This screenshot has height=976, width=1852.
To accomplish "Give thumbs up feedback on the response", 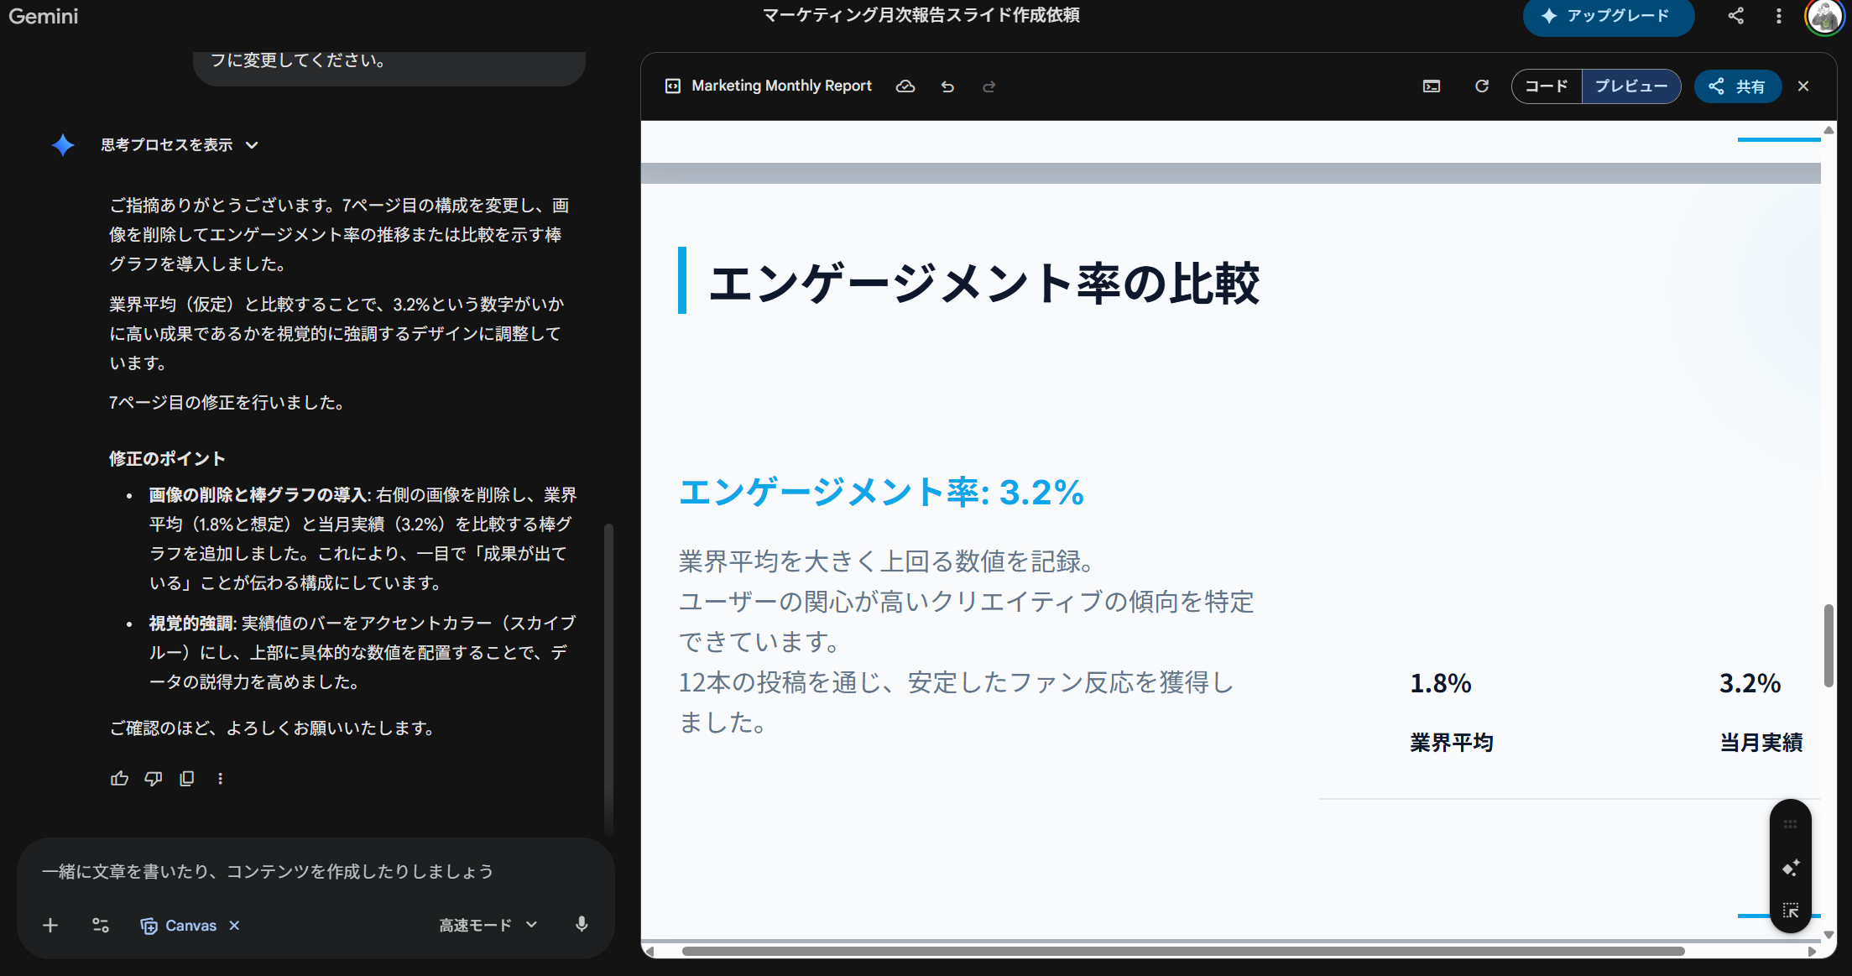I will [x=119, y=779].
